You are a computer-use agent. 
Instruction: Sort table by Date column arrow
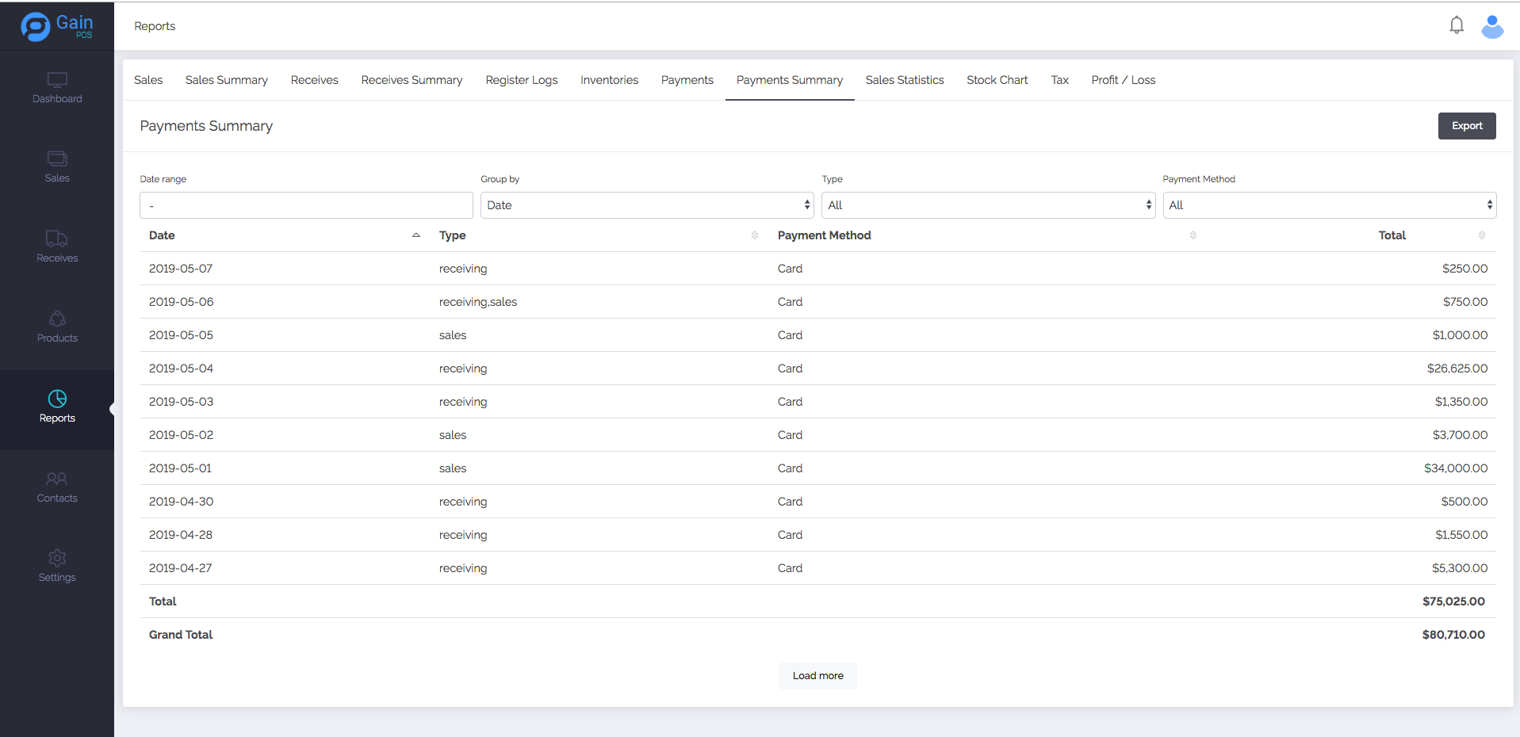(x=415, y=235)
